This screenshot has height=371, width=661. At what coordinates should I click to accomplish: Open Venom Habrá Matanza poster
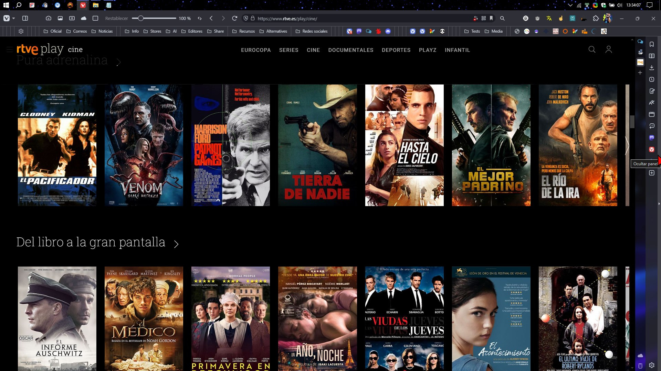[x=144, y=145]
